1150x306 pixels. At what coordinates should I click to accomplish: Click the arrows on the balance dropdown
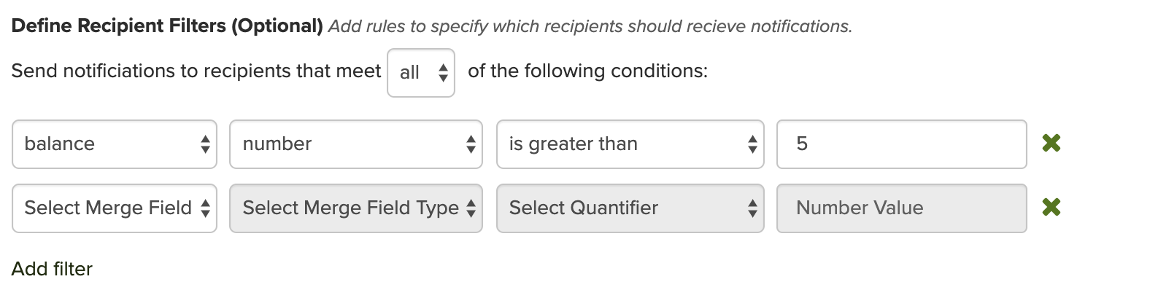tap(205, 144)
